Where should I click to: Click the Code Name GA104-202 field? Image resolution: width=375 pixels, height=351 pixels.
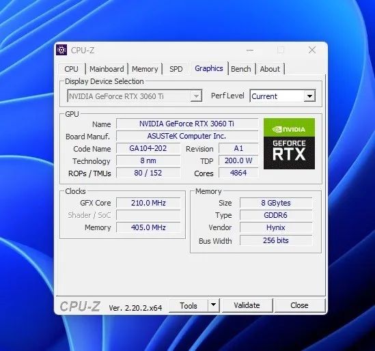(x=148, y=148)
